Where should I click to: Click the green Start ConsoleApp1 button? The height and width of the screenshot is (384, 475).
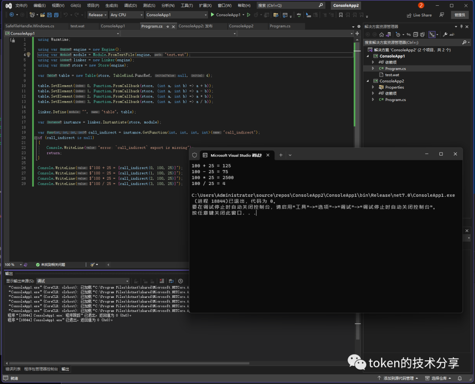[213, 15]
